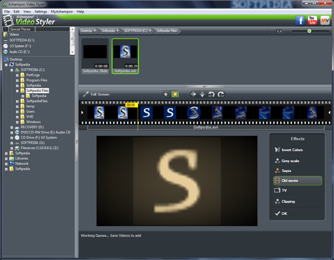The height and width of the screenshot is (260, 334).
Task: Adjust the thumbnail size slider
Action: [309, 31]
